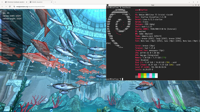Click the terminal prompt cursor at bottom
Image resolution: width=200 pixels, height=112 pixels.
[x=123, y=79]
